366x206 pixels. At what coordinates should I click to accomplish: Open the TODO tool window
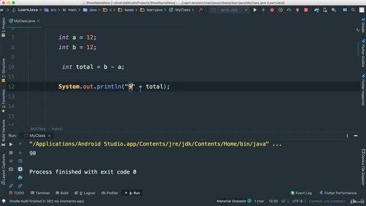[x=17, y=193]
